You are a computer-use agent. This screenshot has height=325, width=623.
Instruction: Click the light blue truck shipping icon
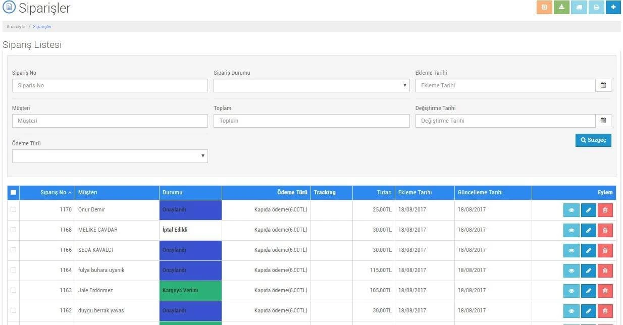click(579, 8)
